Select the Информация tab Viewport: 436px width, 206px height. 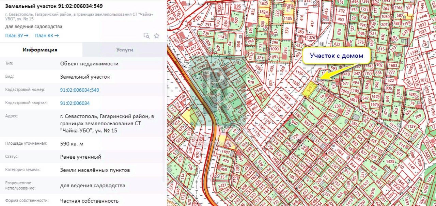click(40, 50)
